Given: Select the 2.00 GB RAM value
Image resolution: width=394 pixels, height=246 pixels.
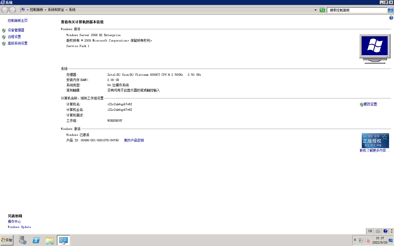Looking at the screenshot, I should pos(113,80).
